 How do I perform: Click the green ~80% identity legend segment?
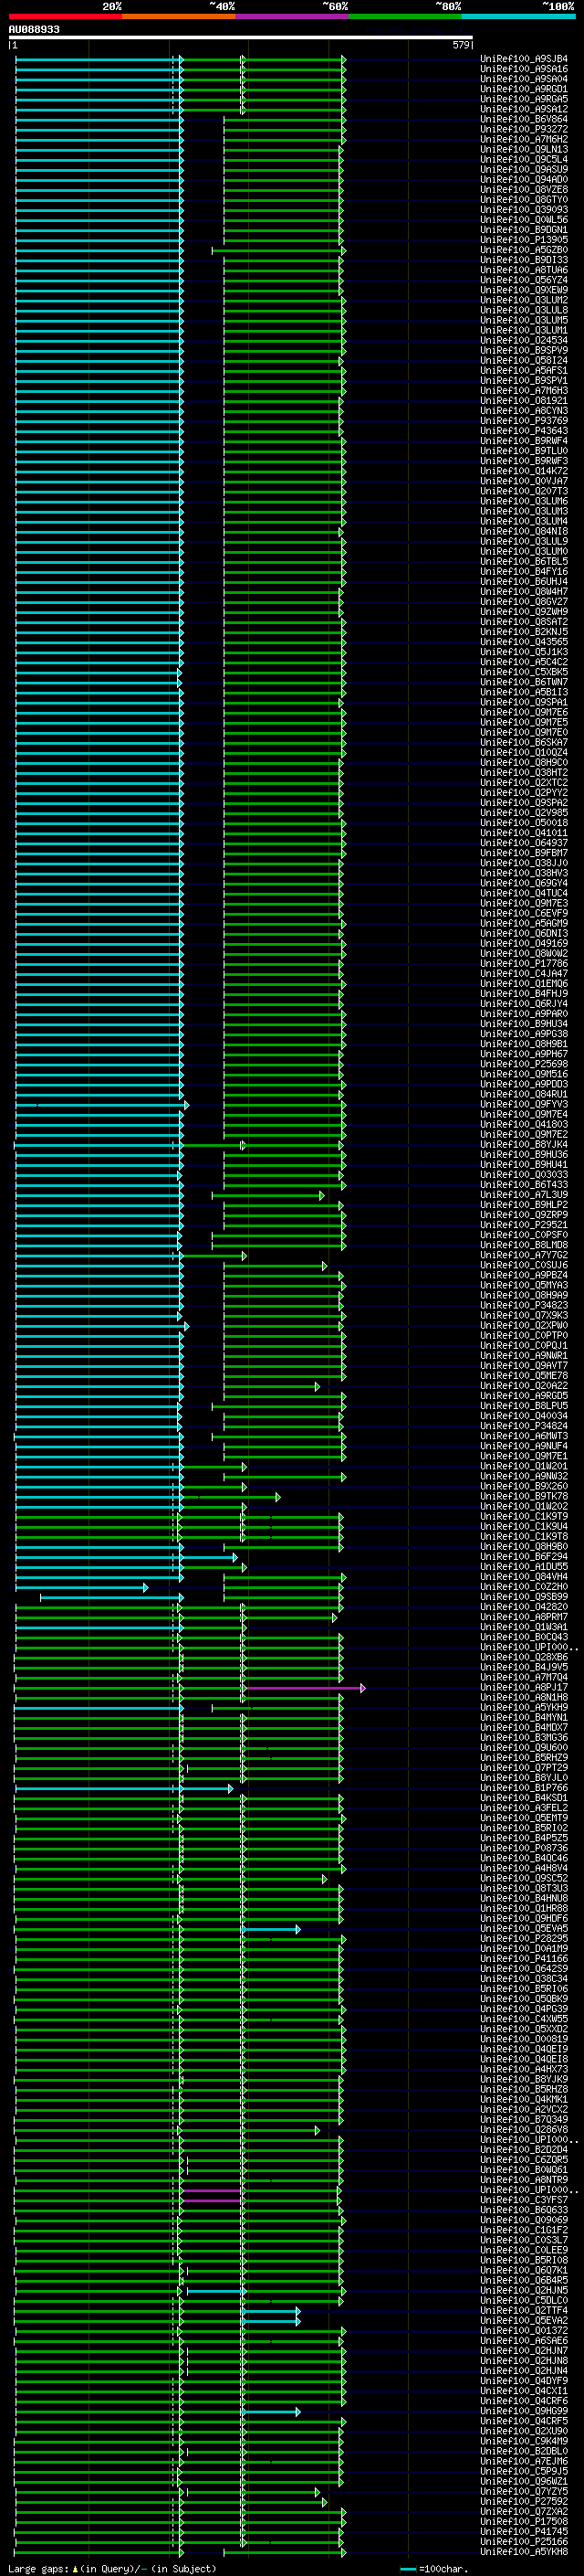pos(405,16)
